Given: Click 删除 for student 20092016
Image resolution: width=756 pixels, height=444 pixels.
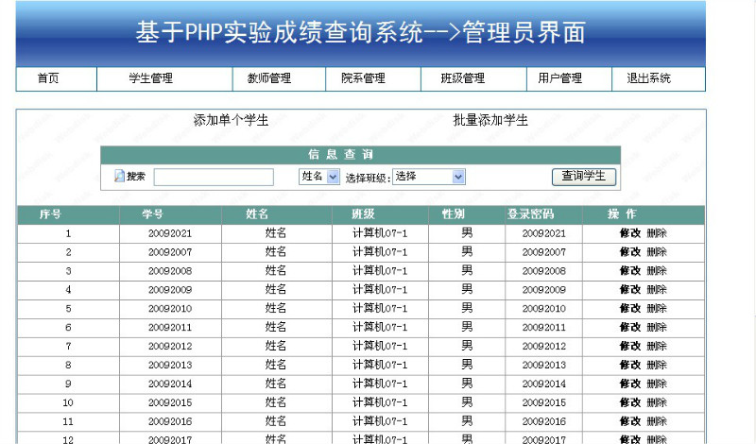Looking at the screenshot, I should click(x=657, y=421).
